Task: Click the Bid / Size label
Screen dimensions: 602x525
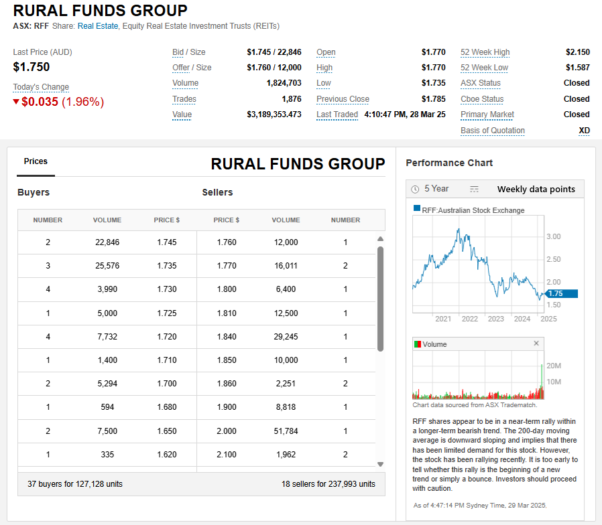Action: (188, 52)
